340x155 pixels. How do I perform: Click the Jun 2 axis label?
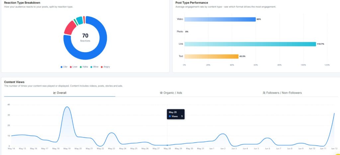[223, 149]
